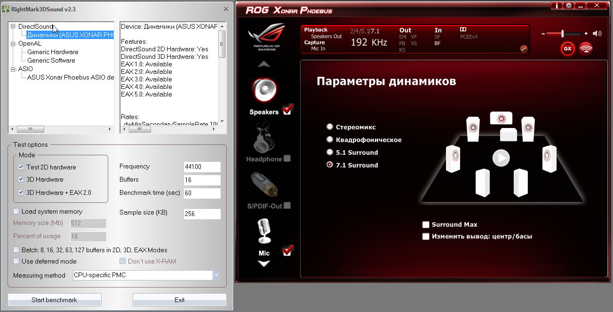Click the red wireless signal icon

(x=586, y=48)
